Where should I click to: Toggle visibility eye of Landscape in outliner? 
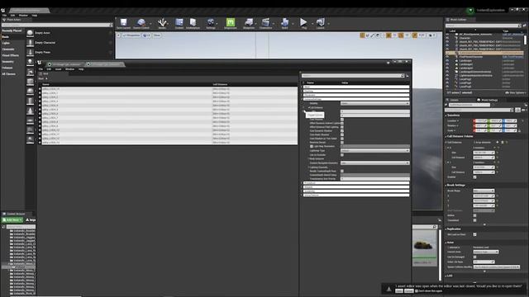pos(448,60)
